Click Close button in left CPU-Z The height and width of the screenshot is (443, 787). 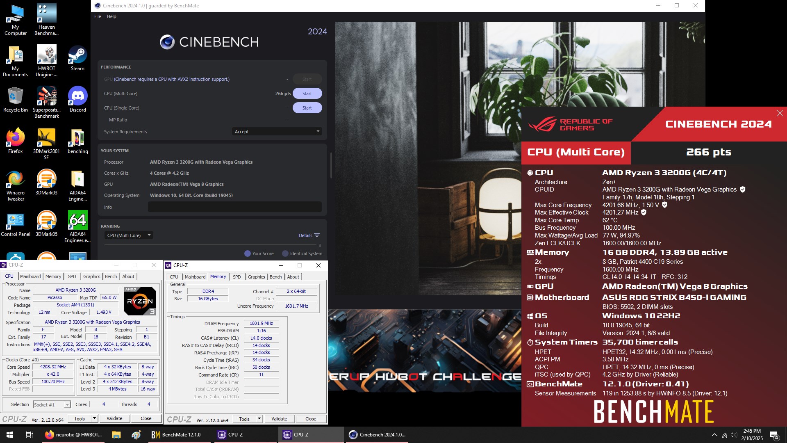click(x=146, y=418)
